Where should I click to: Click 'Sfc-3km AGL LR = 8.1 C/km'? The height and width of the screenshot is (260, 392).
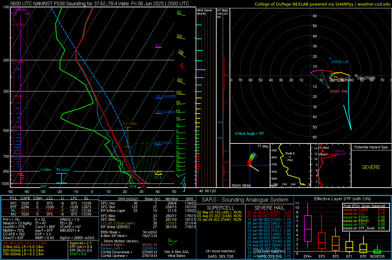(x=25, y=243)
